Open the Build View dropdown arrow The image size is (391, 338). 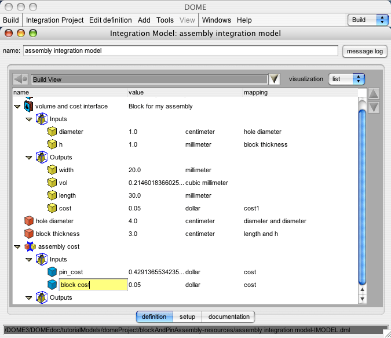274,79
